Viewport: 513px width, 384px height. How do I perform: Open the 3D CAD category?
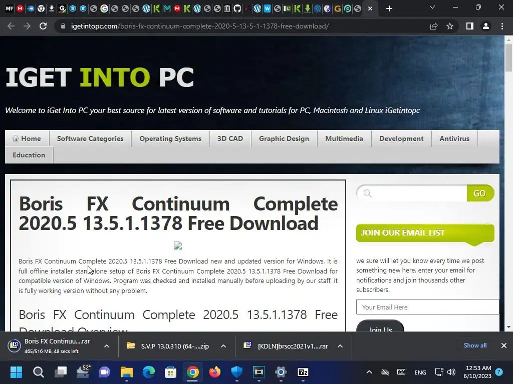point(230,138)
